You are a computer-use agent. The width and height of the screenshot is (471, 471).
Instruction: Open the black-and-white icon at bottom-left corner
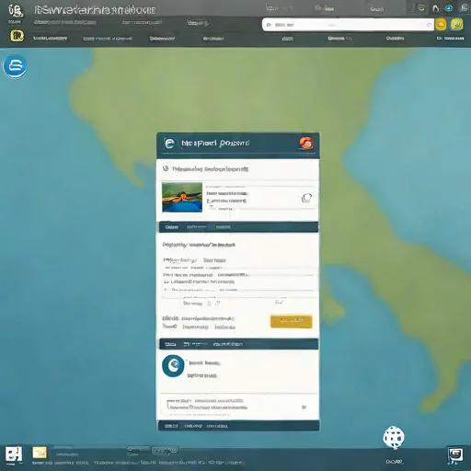[x=14, y=454]
